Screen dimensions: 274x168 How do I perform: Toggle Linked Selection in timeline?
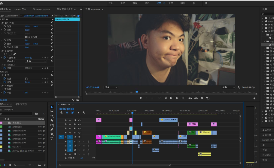[73, 113]
